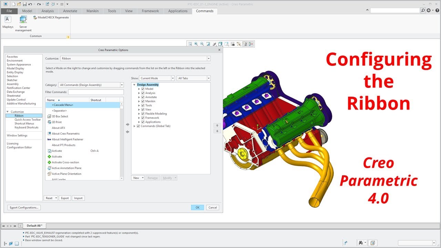Switch to the Model ribbon tab

click(x=27, y=11)
